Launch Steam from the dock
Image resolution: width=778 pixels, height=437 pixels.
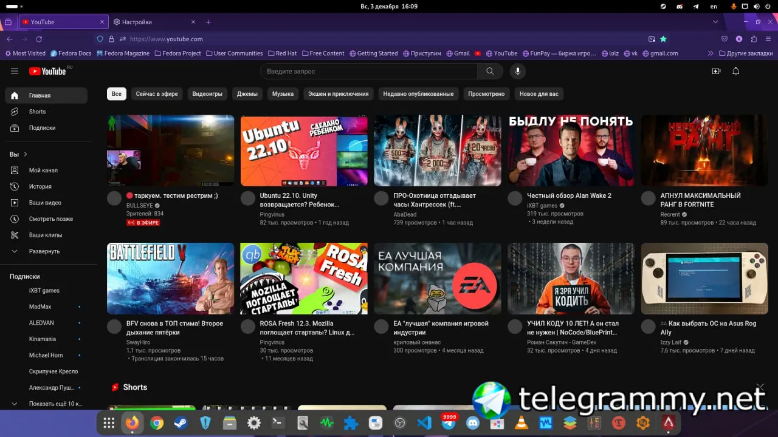[181, 423]
